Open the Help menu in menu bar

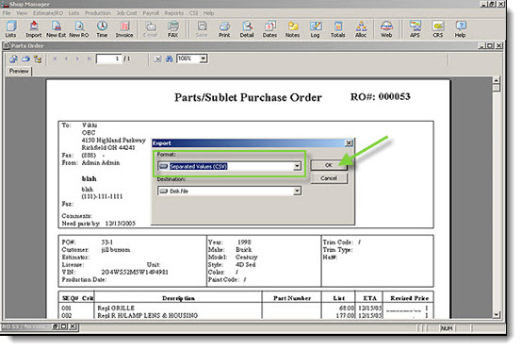click(x=208, y=13)
